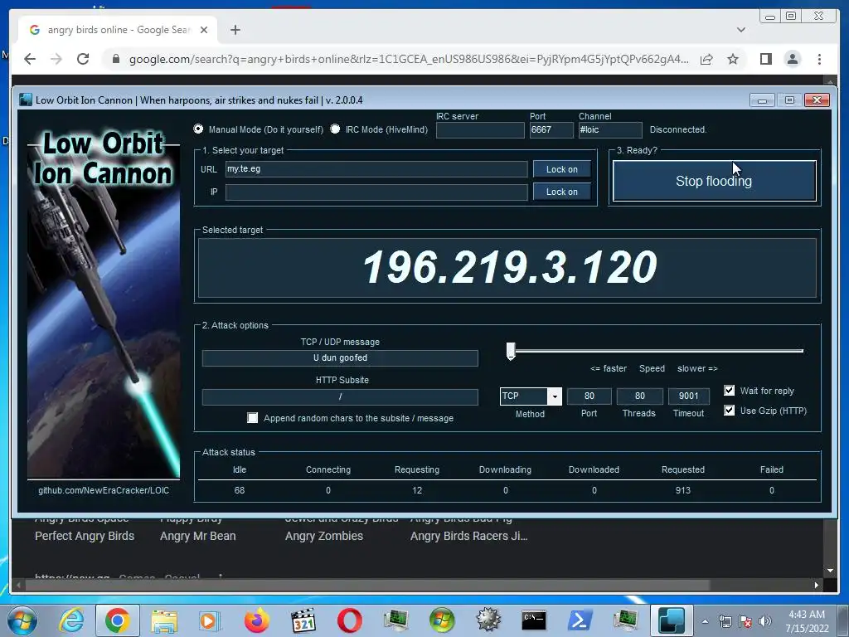Launch Internet Explorer from the taskbar
Image resolution: width=849 pixels, height=637 pixels.
click(71, 620)
